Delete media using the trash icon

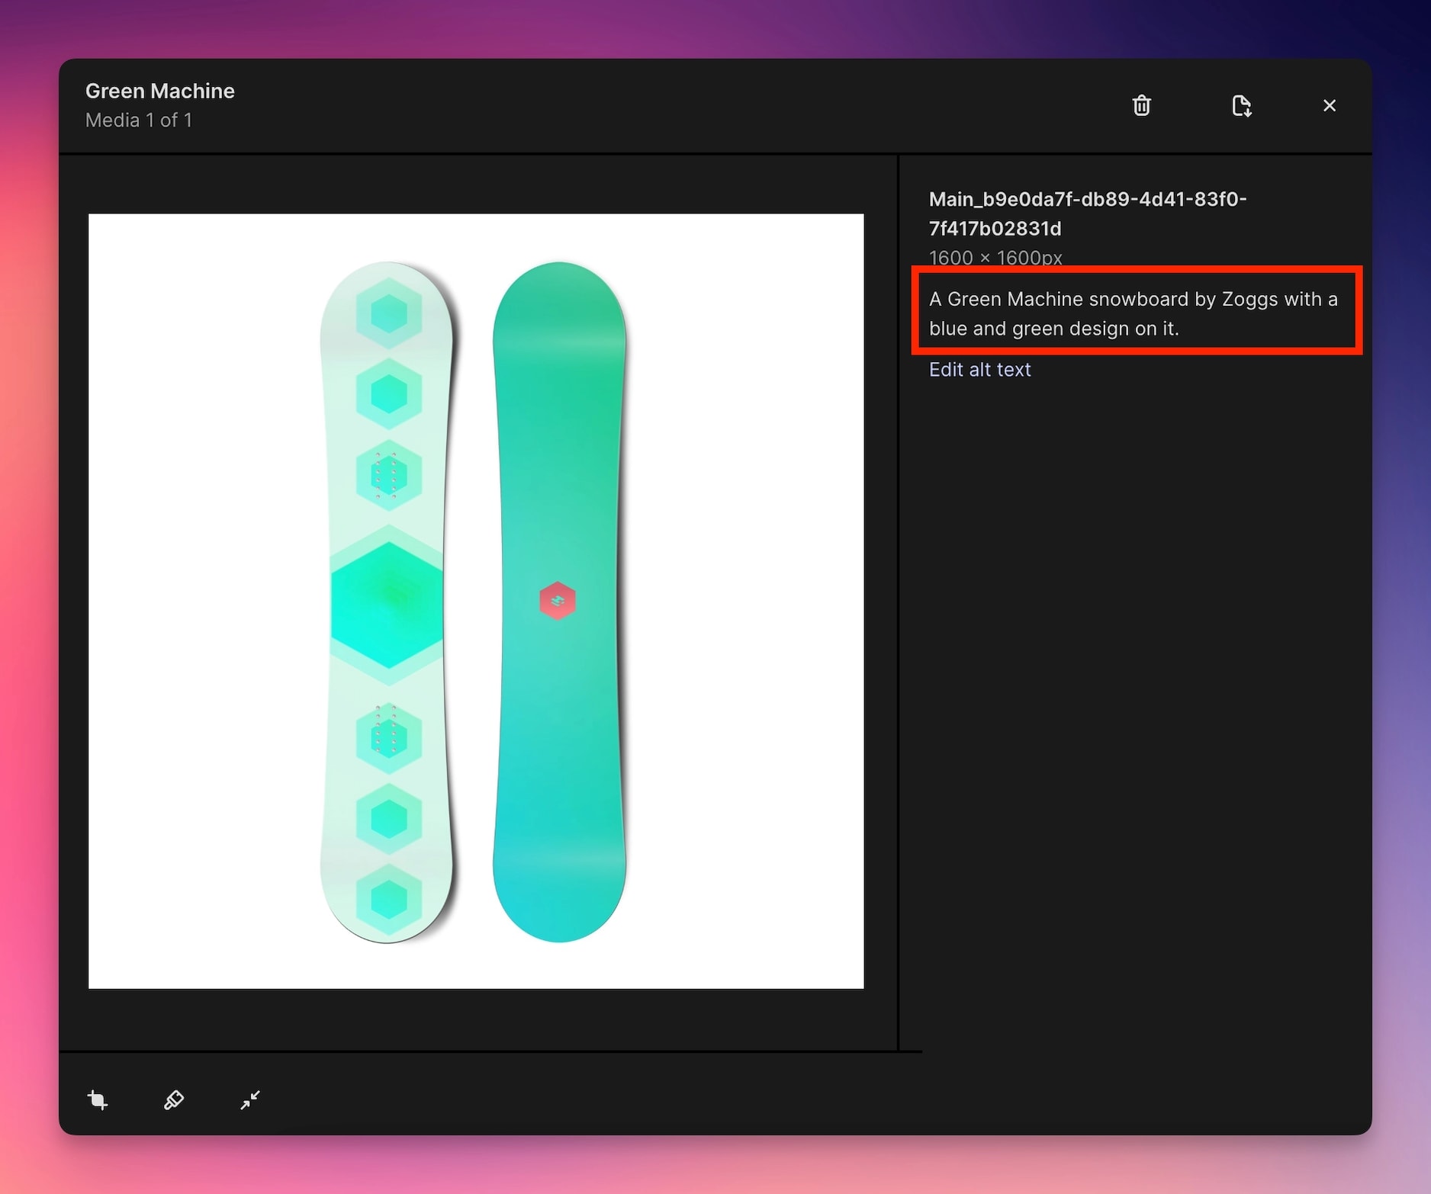coord(1141,105)
